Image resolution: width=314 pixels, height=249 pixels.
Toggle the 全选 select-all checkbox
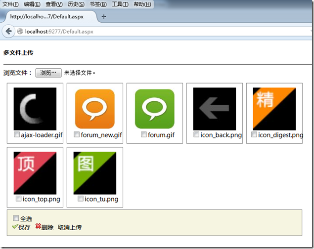tap(16, 218)
